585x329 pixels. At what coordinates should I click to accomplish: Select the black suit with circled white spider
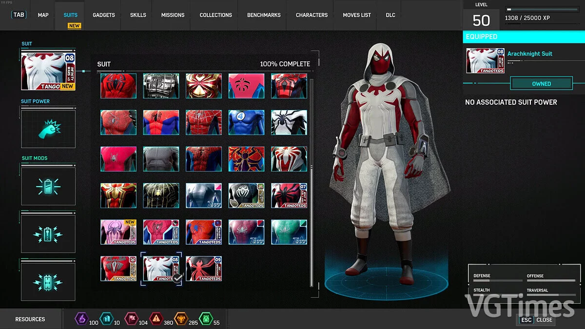(246, 195)
